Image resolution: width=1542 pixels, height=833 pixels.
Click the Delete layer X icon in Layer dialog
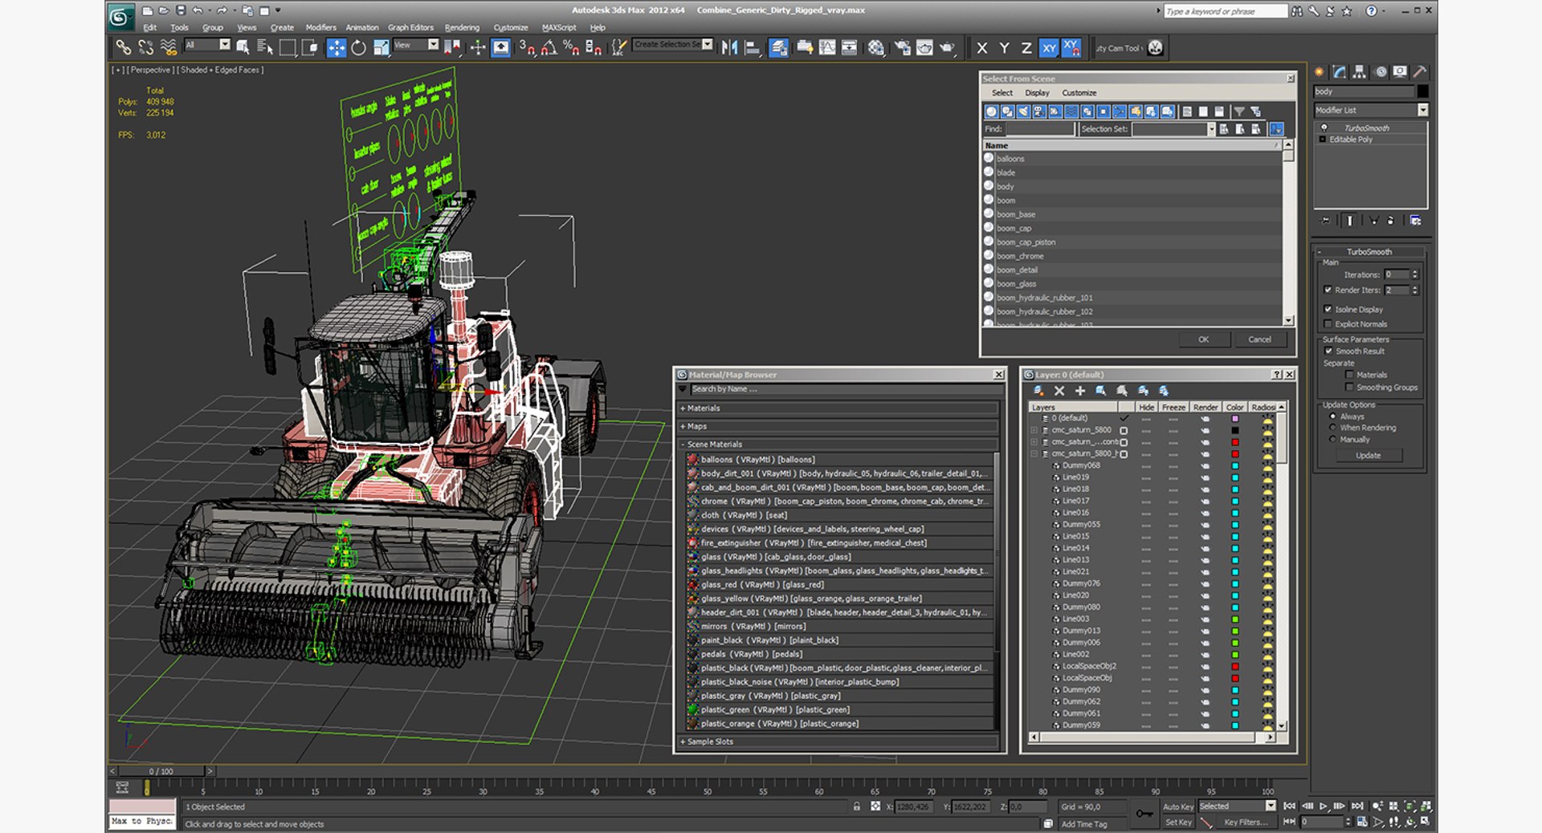pos(1059,391)
